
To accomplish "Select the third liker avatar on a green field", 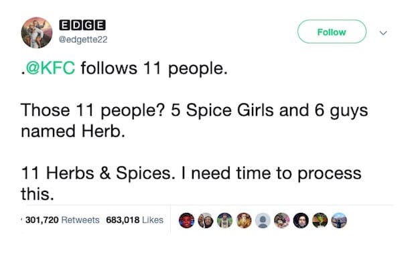I will coord(224,220).
